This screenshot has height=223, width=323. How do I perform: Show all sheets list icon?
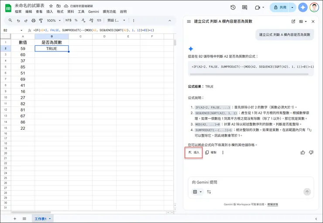(24, 219)
